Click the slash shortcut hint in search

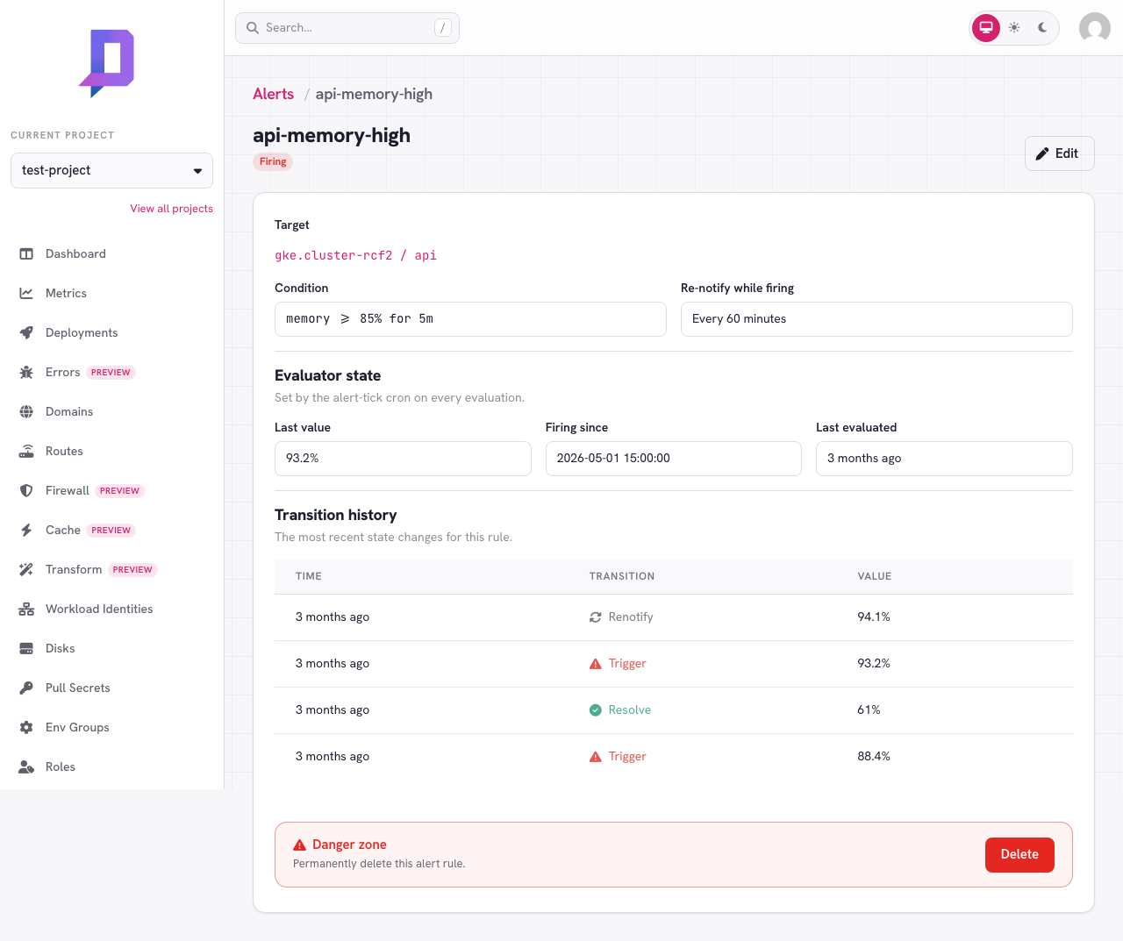tap(443, 28)
